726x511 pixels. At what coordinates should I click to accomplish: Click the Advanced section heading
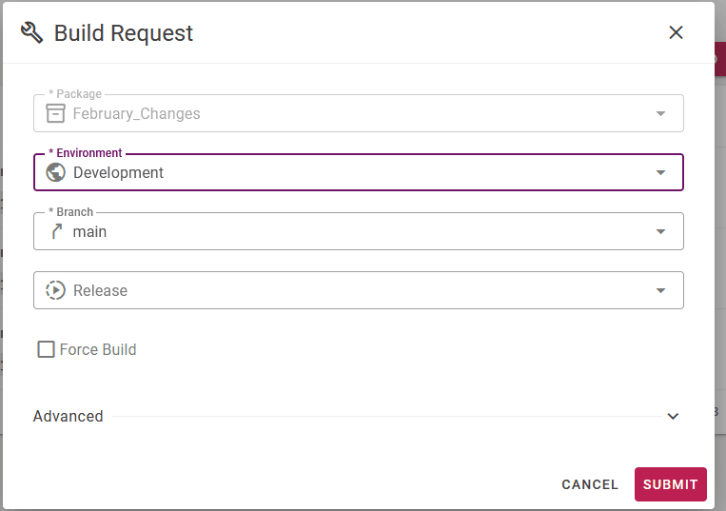tap(69, 416)
